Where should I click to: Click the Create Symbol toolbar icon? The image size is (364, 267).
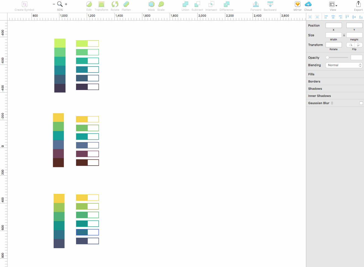[x=25, y=4]
